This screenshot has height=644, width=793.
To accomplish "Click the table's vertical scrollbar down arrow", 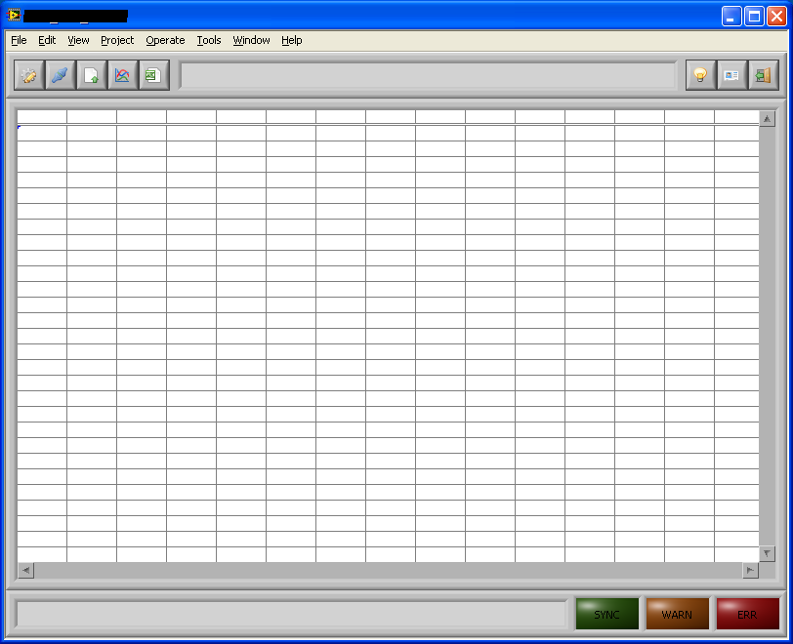I will coord(768,553).
